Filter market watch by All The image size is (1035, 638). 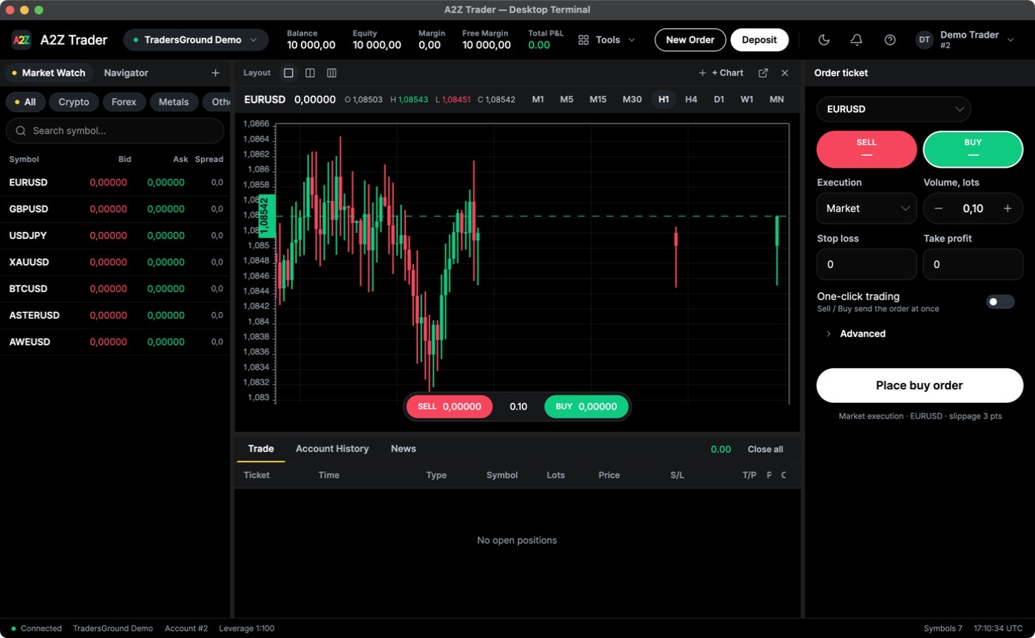(25, 102)
